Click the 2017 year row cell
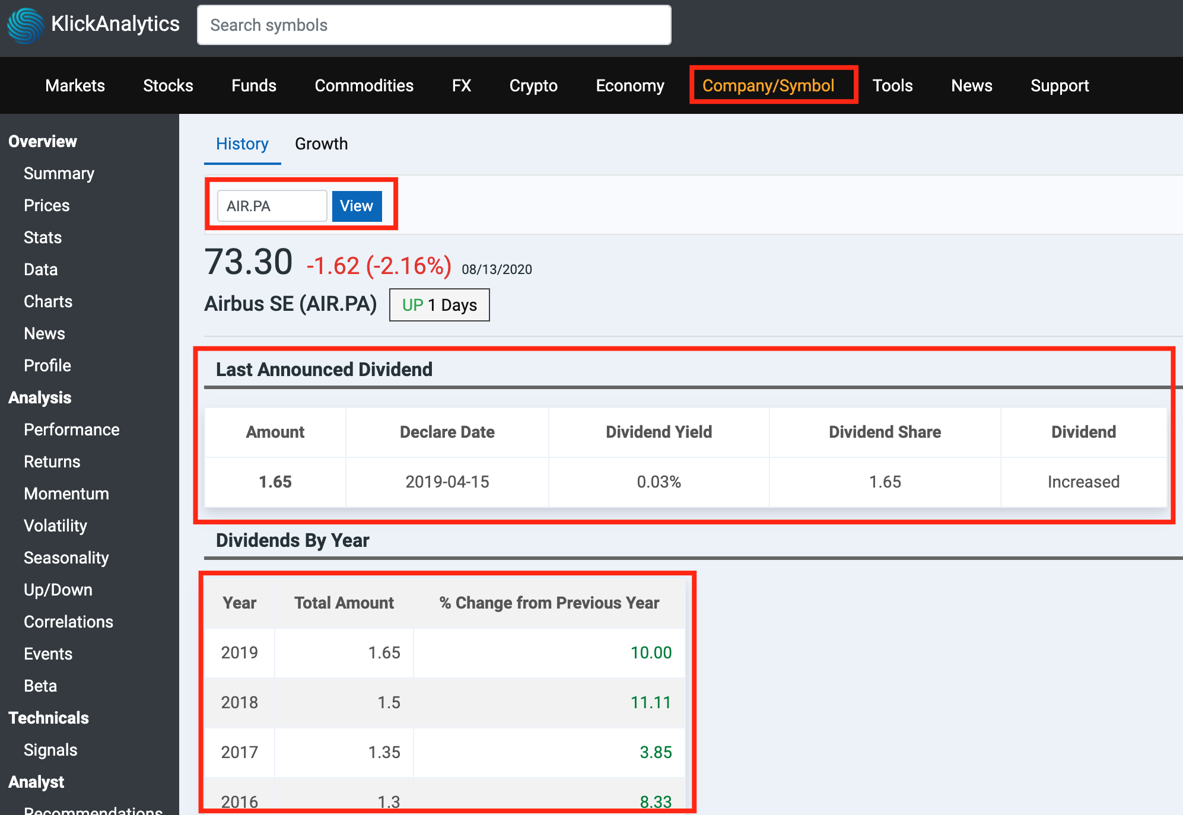Image resolution: width=1183 pixels, height=815 pixels. (240, 752)
